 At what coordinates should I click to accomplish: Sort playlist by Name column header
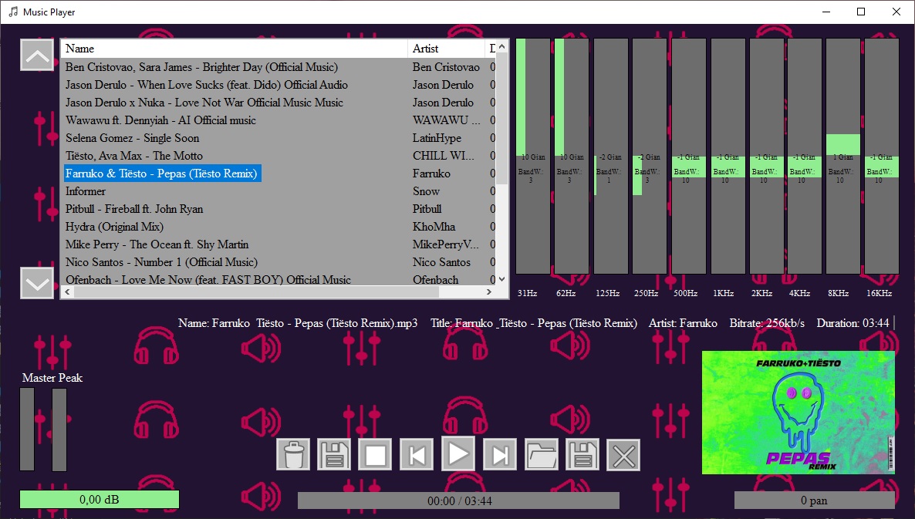tap(234, 49)
